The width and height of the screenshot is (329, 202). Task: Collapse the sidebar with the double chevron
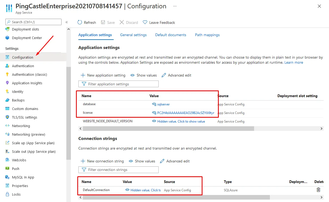67,22
